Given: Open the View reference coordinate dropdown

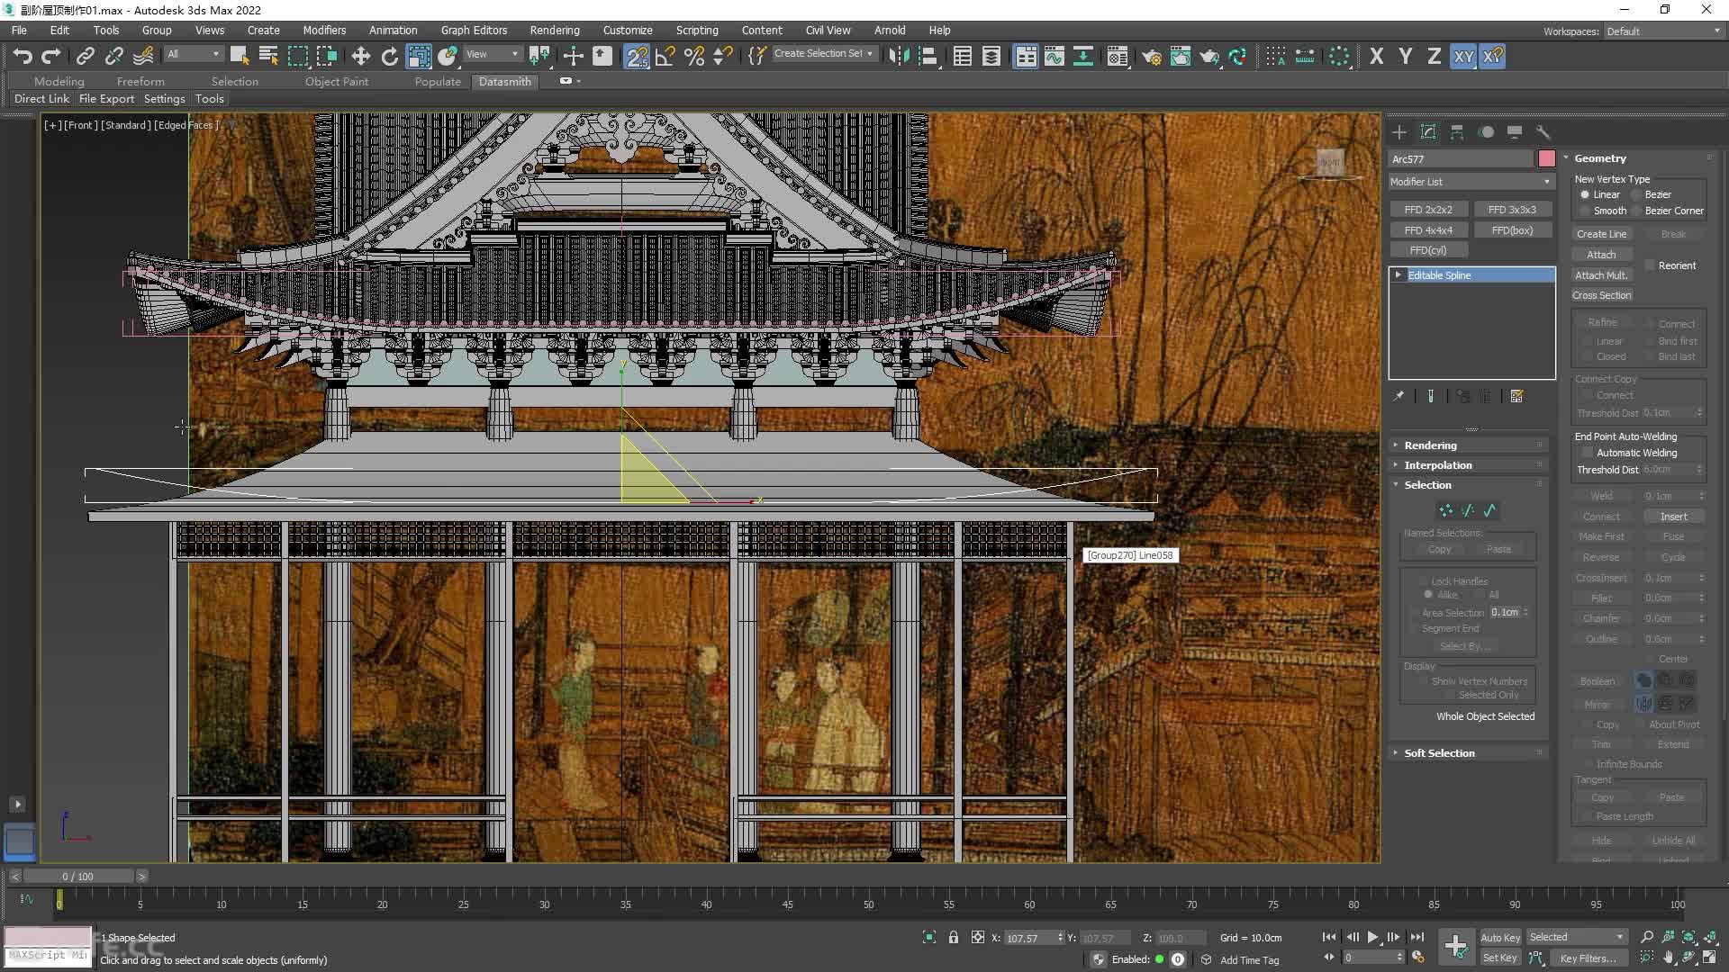Looking at the screenshot, I should tap(492, 54).
